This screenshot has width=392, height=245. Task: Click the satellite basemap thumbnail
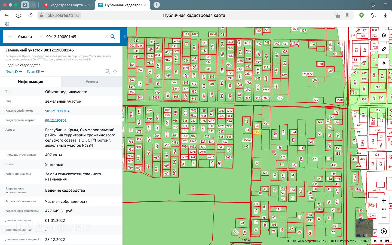[364, 228]
